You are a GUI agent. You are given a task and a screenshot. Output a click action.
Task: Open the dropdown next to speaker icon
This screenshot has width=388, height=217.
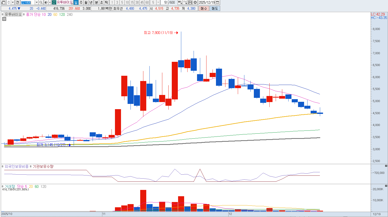coord(50,2)
